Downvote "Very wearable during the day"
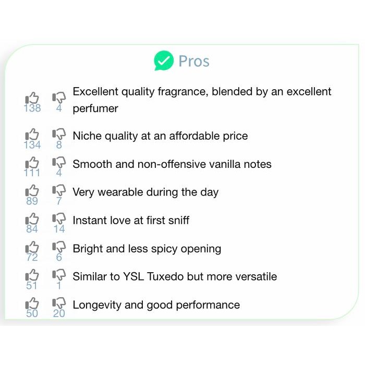Image resolution: width=365 pixels, height=365 pixels. (59, 191)
